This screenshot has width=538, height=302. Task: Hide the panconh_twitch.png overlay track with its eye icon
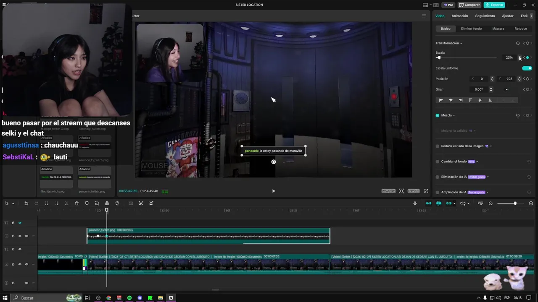[x=20, y=236]
